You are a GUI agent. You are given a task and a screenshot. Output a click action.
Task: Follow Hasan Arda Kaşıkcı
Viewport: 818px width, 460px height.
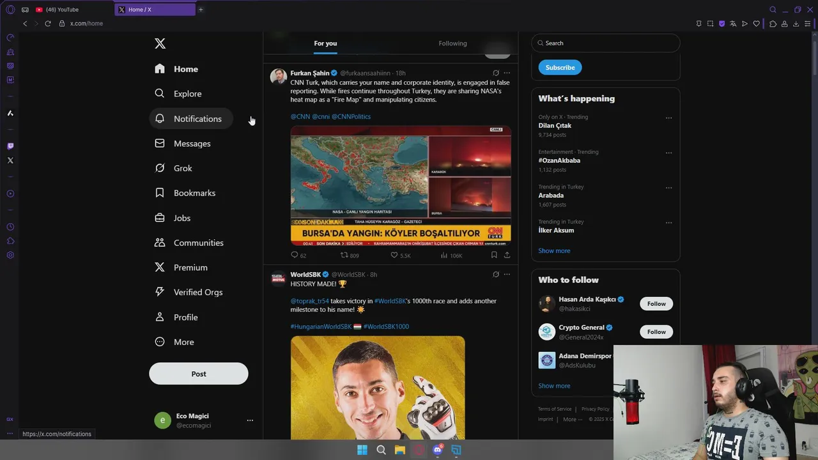coord(656,303)
